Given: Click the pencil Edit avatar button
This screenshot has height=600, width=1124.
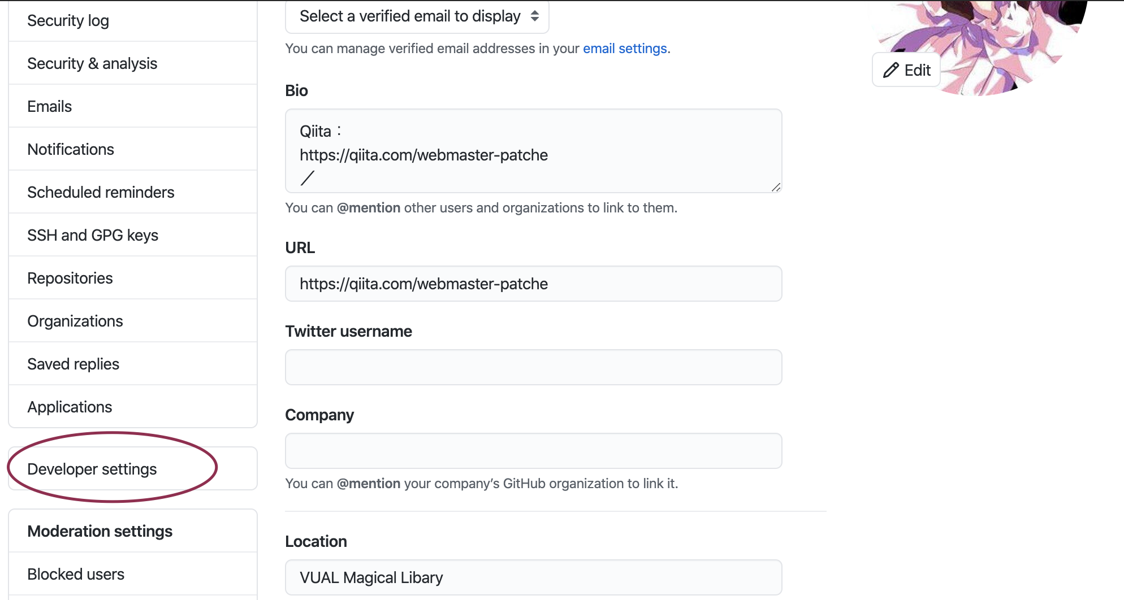Looking at the screenshot, I should [x=906, y=70].
